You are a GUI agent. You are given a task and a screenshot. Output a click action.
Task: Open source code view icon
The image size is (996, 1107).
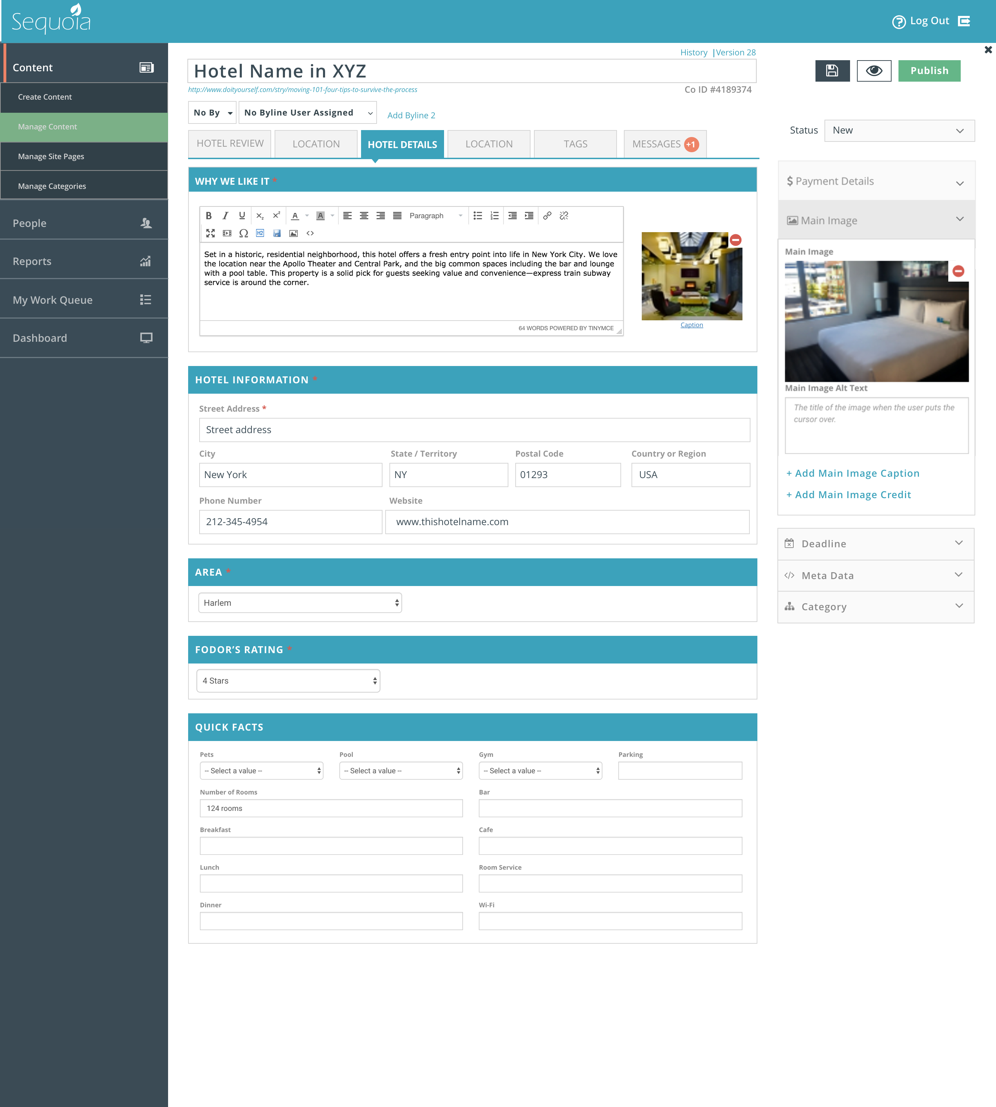(x=310, y=233)
